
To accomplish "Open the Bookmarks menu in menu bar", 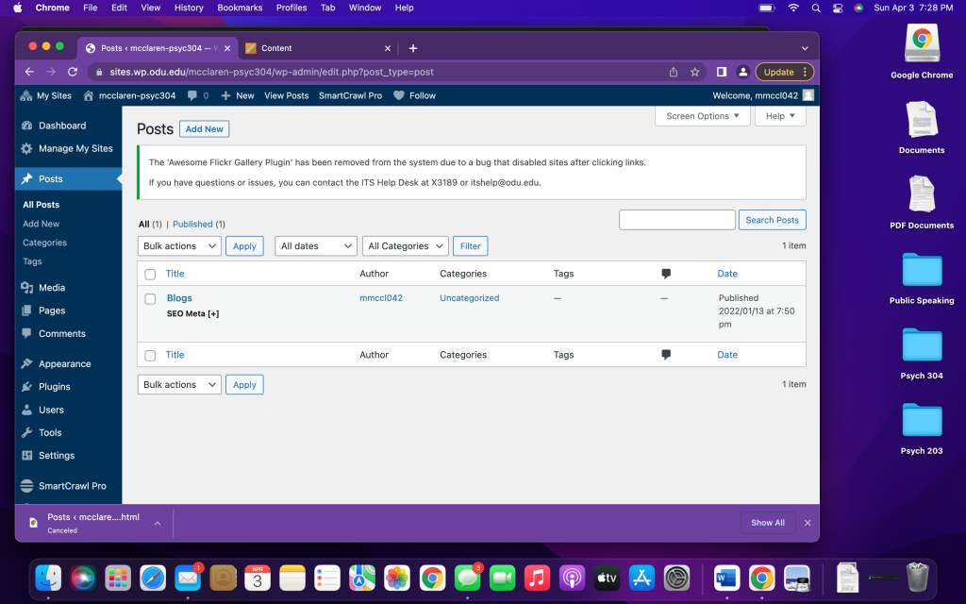I will tap(240, 8).
